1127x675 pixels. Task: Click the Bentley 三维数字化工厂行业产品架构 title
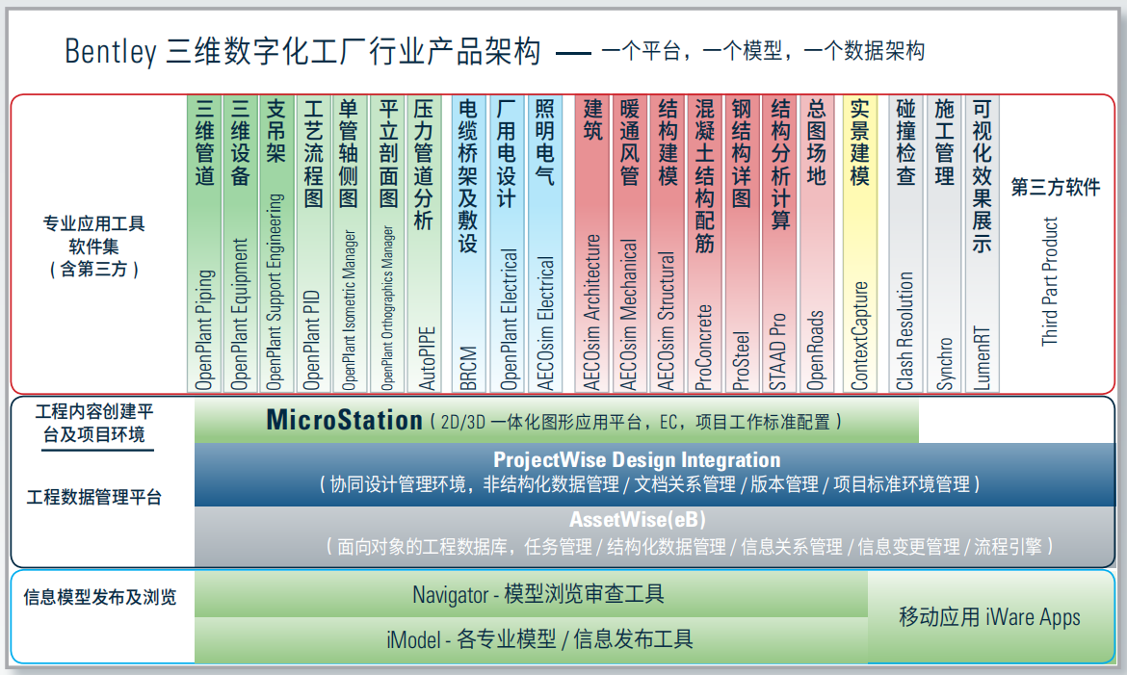(302, 51)
